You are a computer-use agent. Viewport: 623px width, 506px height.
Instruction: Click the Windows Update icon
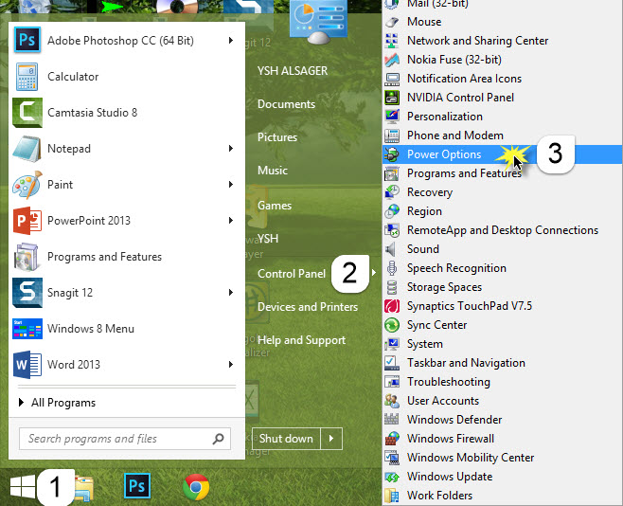392,477
